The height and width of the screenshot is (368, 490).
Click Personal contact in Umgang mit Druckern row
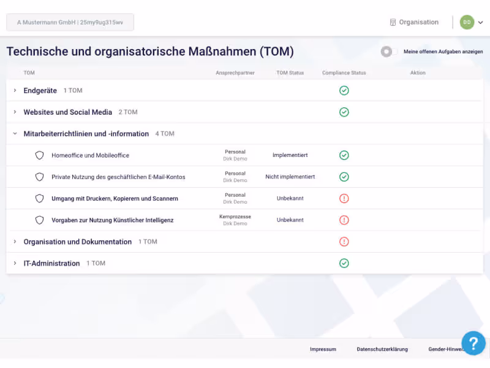[235, 198]
